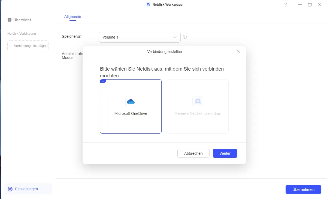Click the info icon next to Volume 1
The width and height of the screenshot is (327, 199).
coord(185,37)
